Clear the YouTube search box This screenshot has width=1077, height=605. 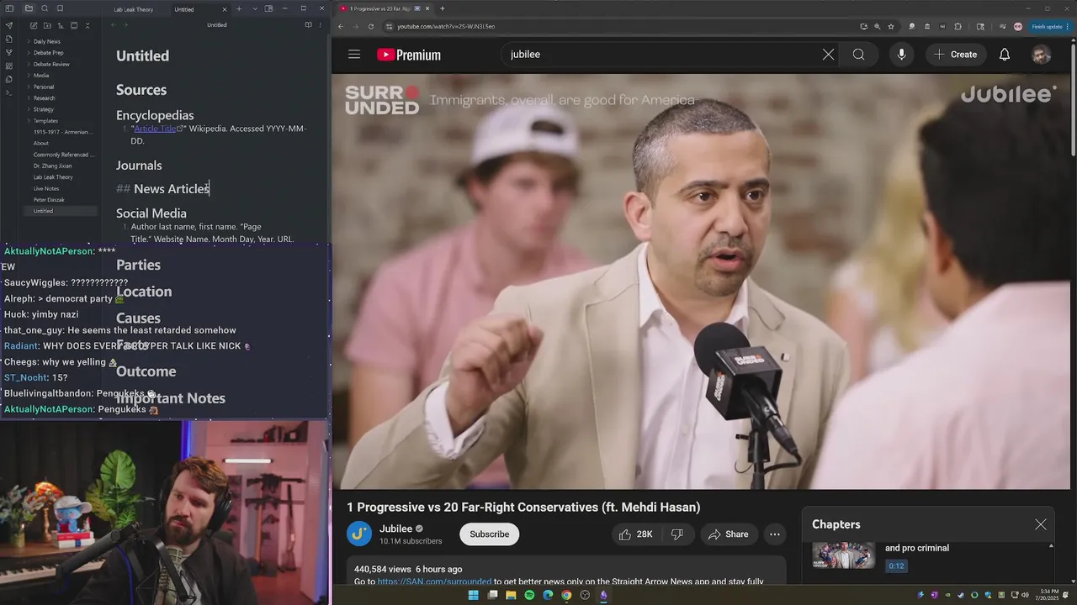tap(828, 55)
